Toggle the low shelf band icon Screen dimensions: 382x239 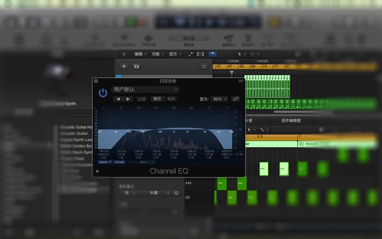[121, 108]
